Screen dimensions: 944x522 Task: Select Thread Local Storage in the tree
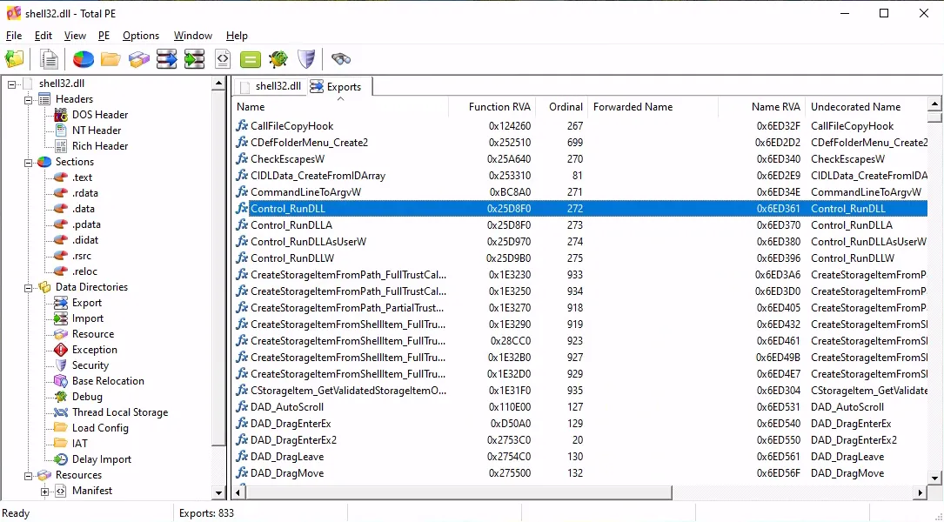click(119, 412)
